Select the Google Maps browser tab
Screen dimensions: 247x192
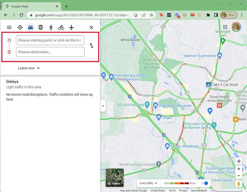[x=31, y=6]
